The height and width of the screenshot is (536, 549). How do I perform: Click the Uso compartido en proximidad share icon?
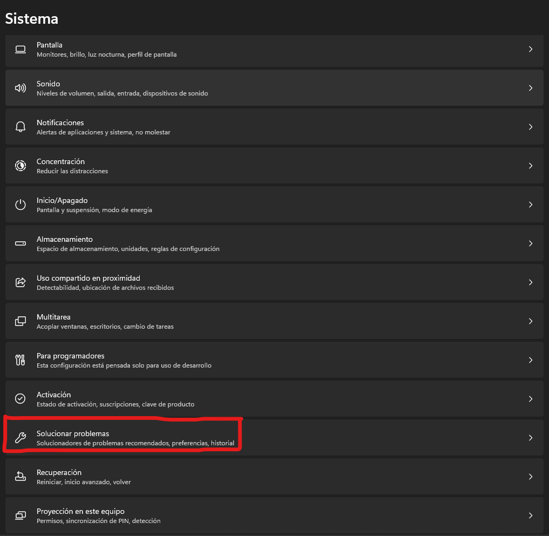20,282
